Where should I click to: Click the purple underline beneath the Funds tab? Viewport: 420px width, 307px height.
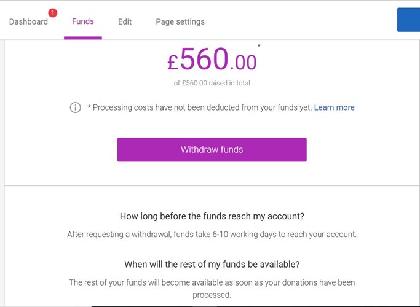(x=83, y=37)
